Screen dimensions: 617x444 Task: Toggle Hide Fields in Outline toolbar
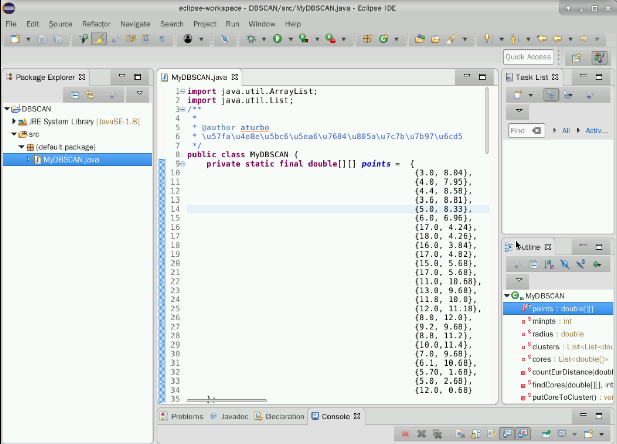pos(565,265)
